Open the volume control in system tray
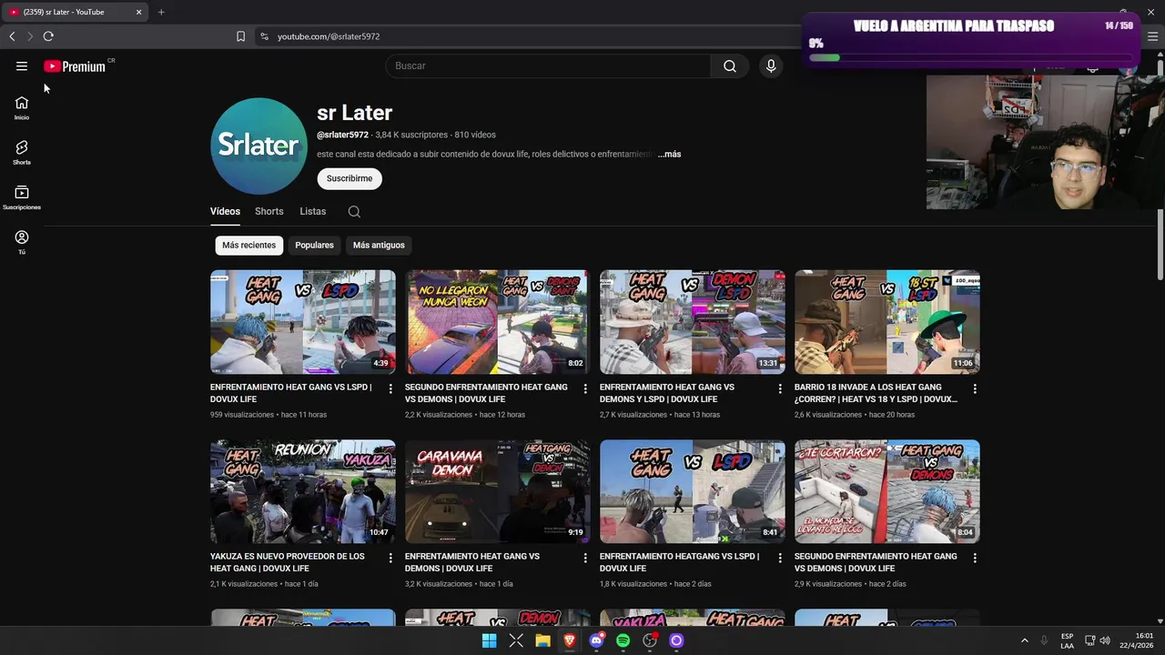The image size is (1165, 655). click(x=1106, y=640)
